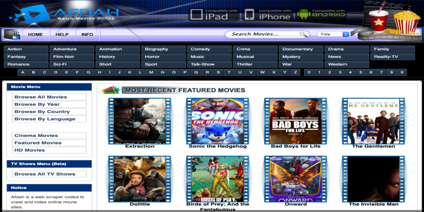Open the Dolittle movie poster
Screen dimensions: 424x212
point(139,179)
